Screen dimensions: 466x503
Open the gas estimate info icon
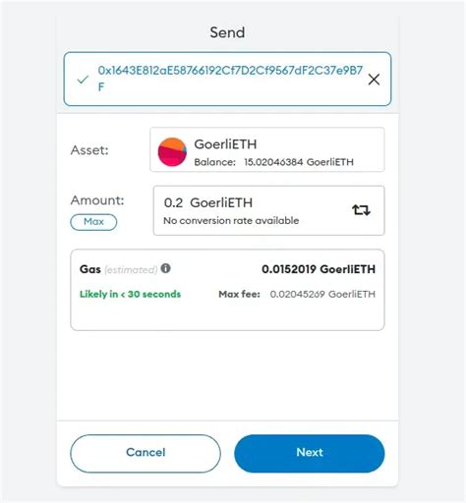point(165,268)
